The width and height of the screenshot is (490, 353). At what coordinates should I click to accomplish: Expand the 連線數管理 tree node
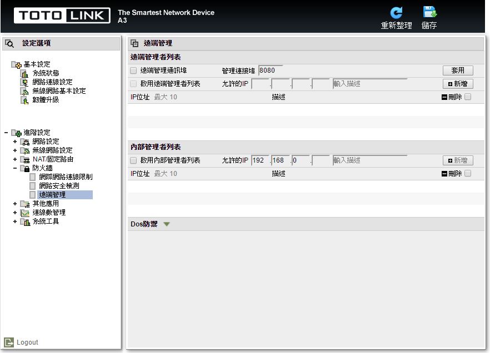[14, 213]
